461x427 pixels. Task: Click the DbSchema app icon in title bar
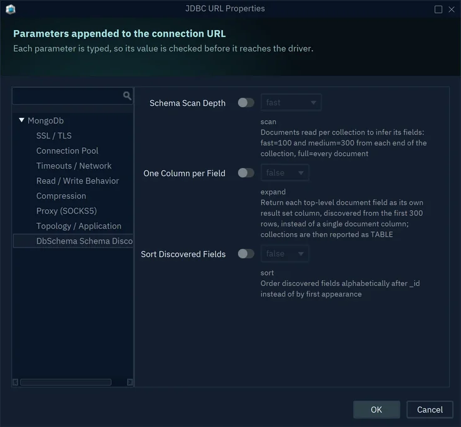tap(11, 9)
